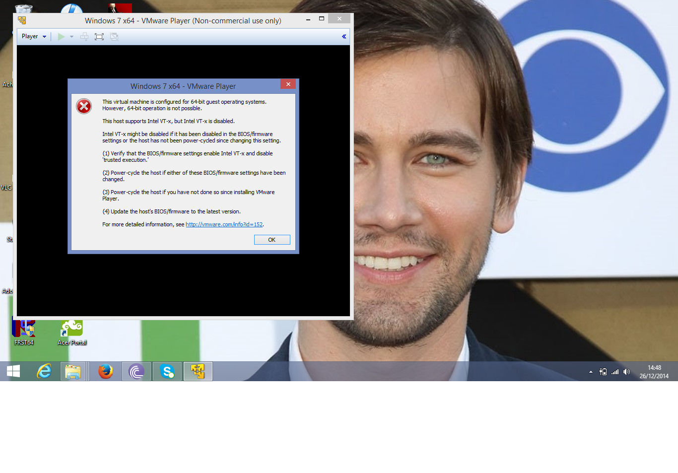Screen dimensions: 678x473
Task: Click the VMware Player title bar icon
Action: pos(22,20)
